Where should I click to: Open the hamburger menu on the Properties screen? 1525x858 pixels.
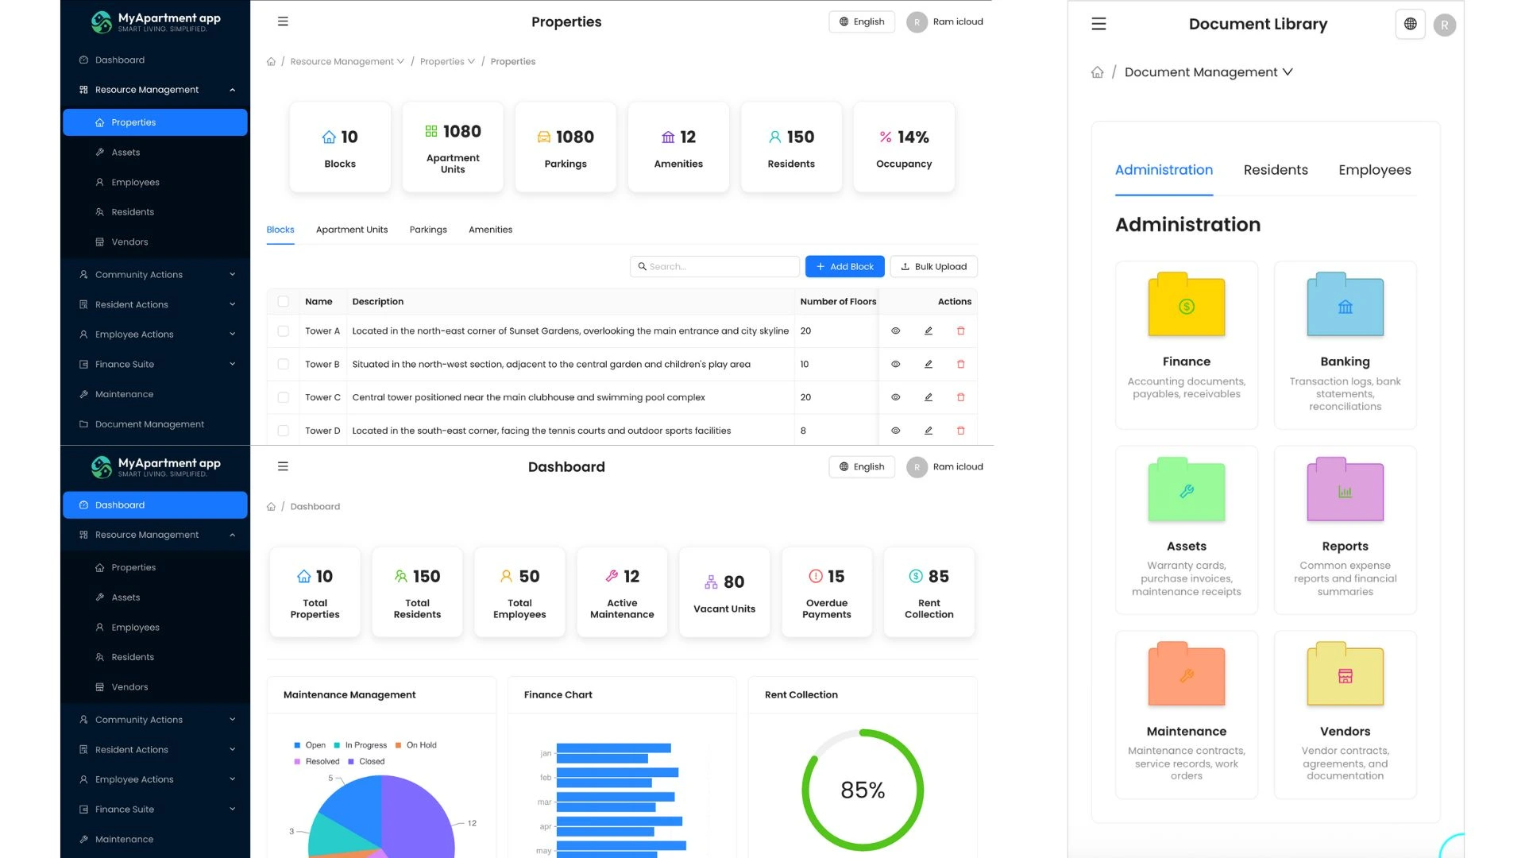pos(283,21)
